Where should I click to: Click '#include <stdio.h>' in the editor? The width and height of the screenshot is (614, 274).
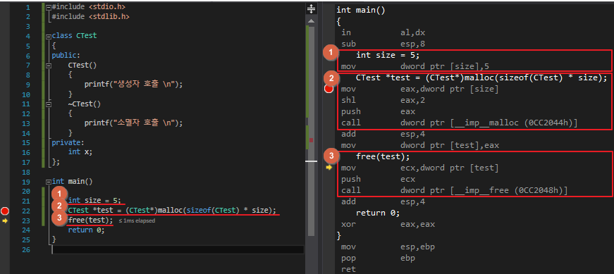click(x=89, y=6)
